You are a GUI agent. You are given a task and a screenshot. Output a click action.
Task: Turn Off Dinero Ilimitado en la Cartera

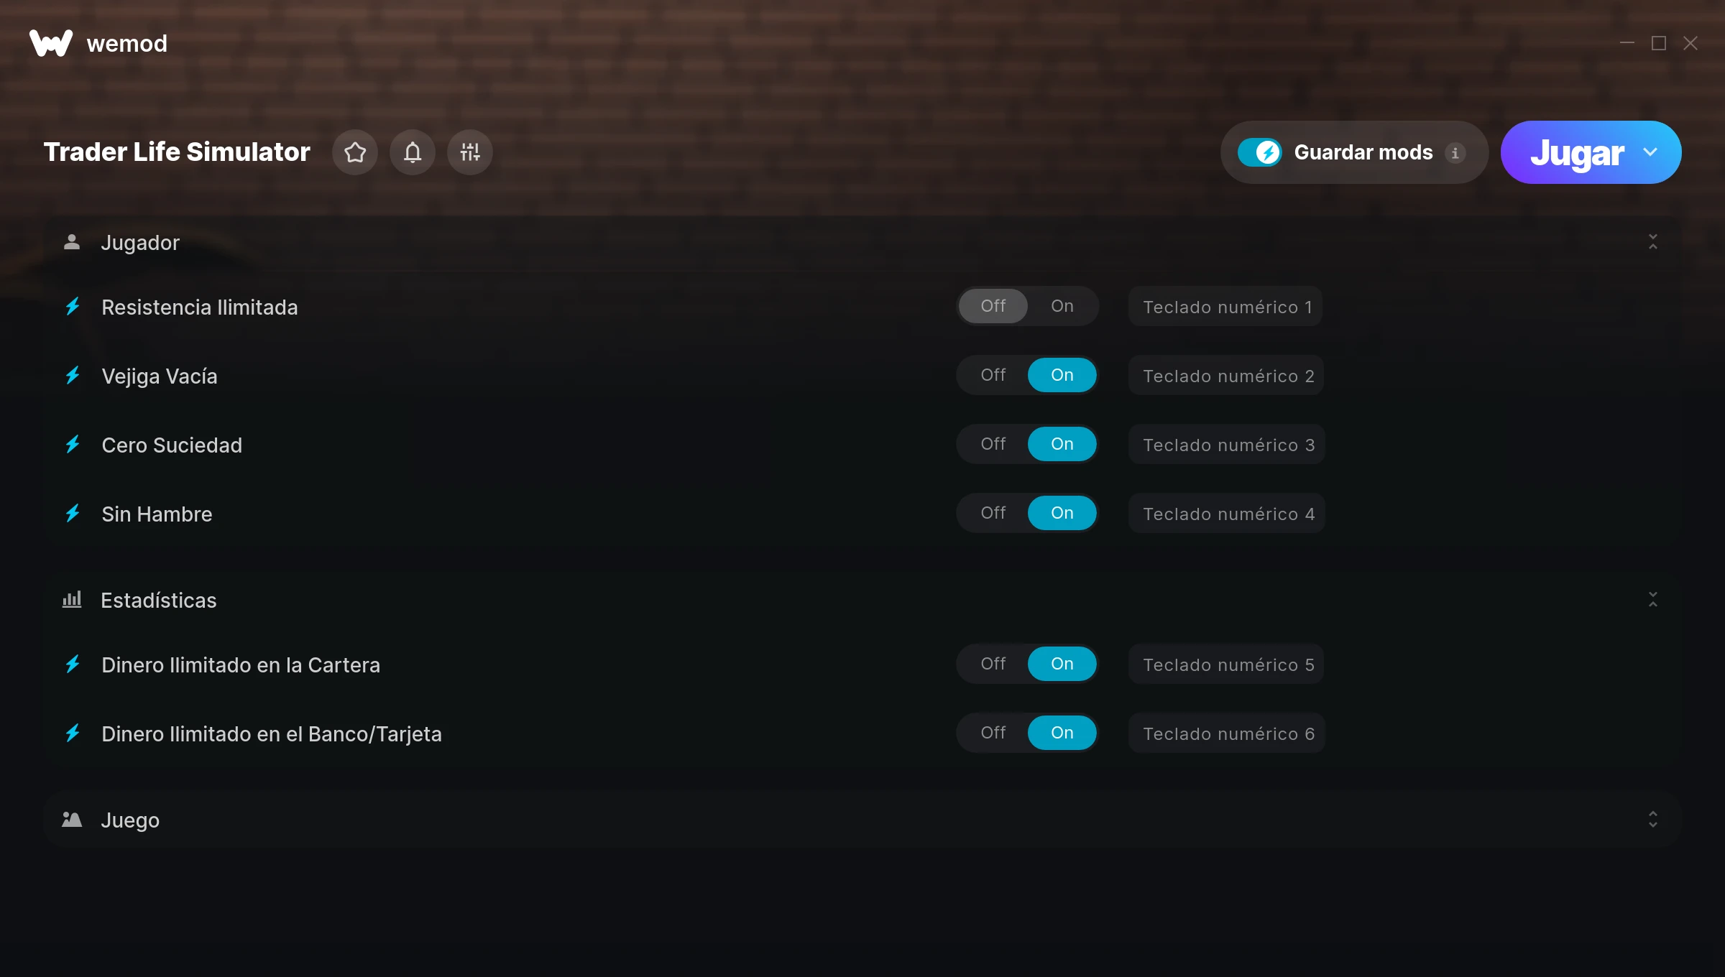tap(993, 664)
